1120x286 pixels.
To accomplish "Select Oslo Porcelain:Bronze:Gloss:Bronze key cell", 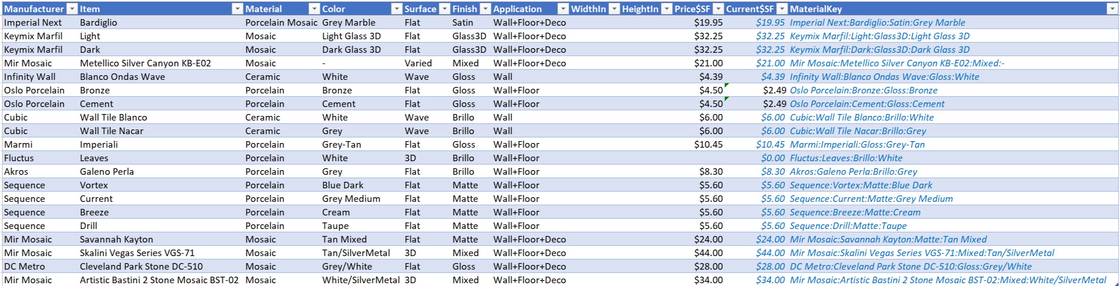I will pos(953,90).
